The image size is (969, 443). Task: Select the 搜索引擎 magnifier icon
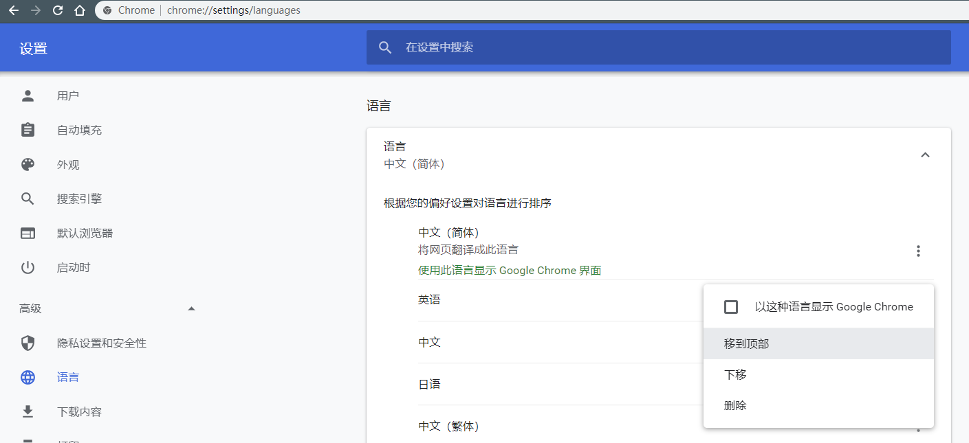pyautogui.click(x=28, y=198)
